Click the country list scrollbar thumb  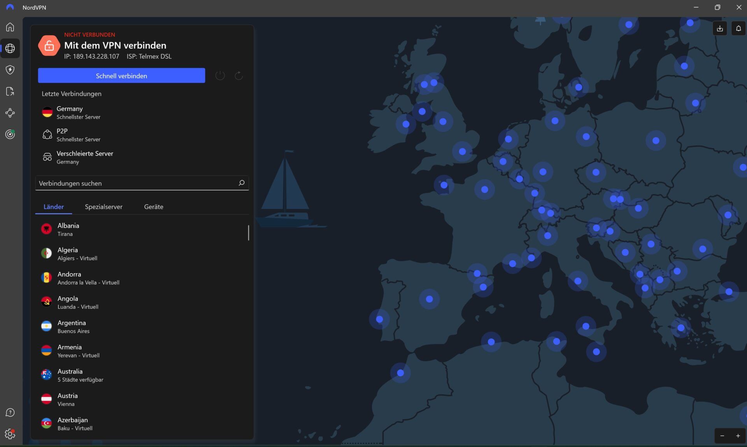tap(248, 232)
